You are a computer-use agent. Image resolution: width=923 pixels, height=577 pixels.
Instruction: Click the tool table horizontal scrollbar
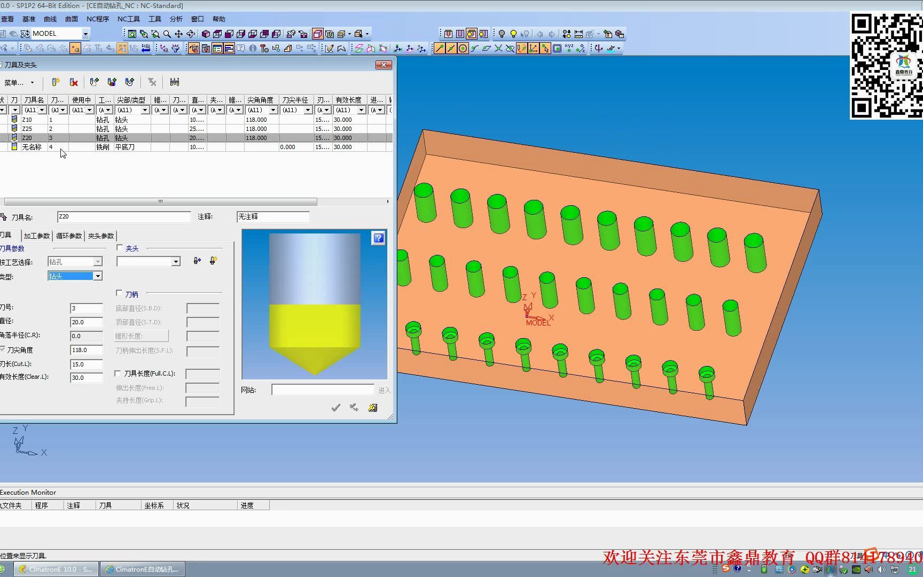click(x=160, y=202)
